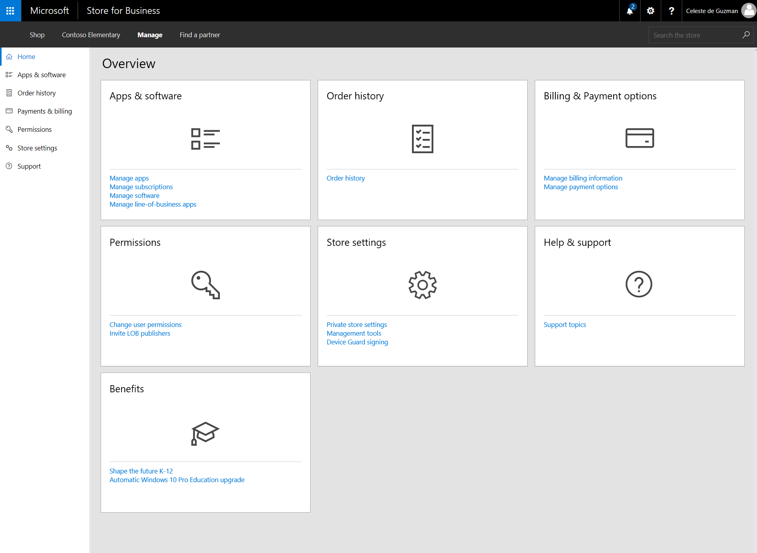Viewport: 757px width, 553px height.
Task: Open Shape the future K-12 link
Action: click(x=141, y=471)
